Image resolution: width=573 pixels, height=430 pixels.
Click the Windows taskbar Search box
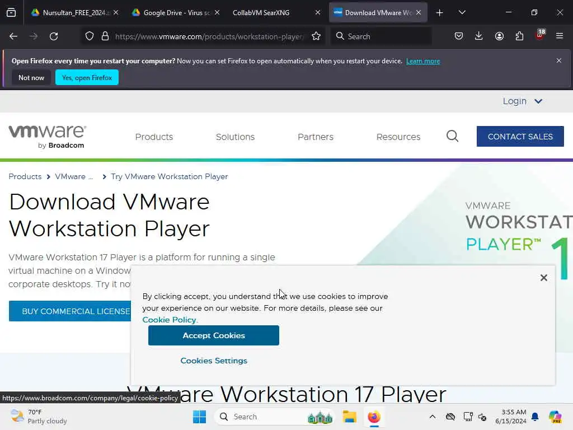click(274, 417)
